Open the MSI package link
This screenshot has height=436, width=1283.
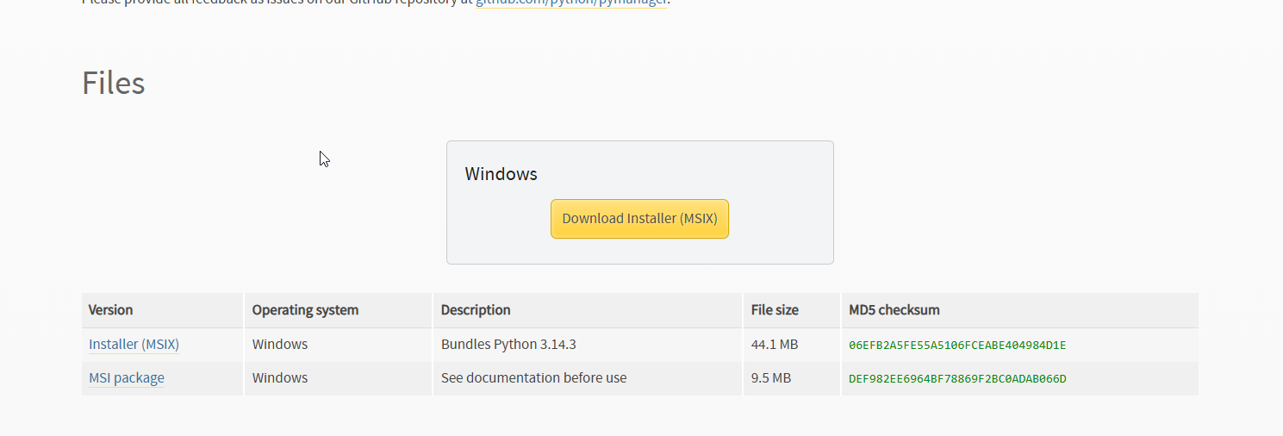click(x=127, y=378)
